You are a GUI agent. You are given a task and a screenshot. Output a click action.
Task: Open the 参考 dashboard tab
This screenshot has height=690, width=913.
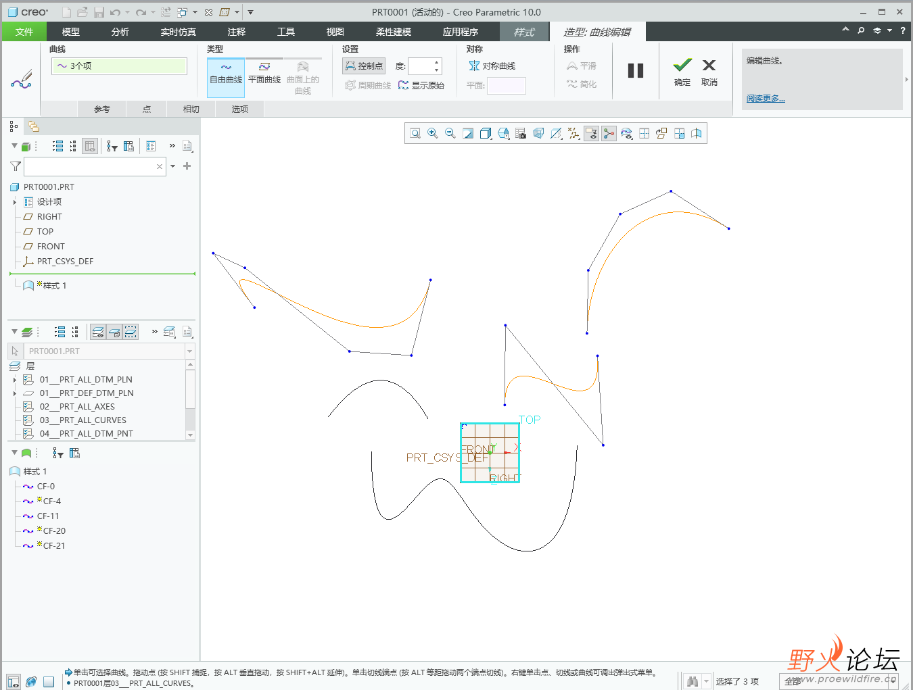pos(102,109)
